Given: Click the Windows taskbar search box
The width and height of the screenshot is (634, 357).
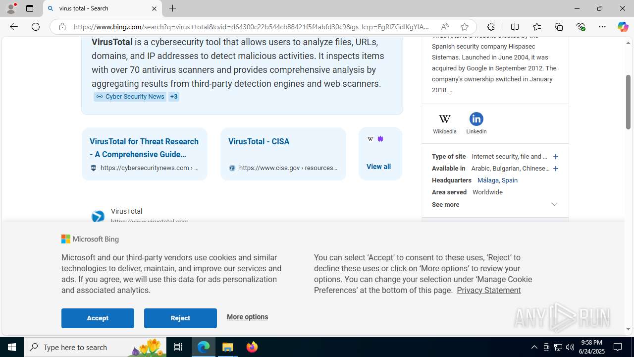Looking at the screenshot, I should click(95, 347).
